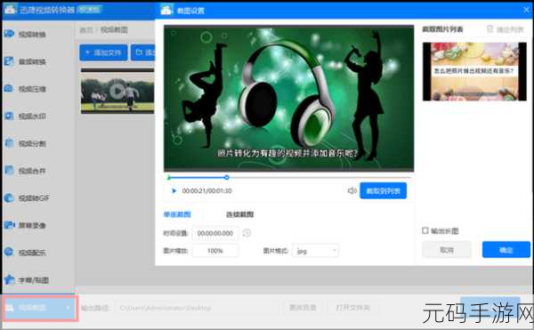Open the 视频水印 sidebar tool
Image resolution: width=534 pixels, height=330 pixels.
(x=26, y=117)
